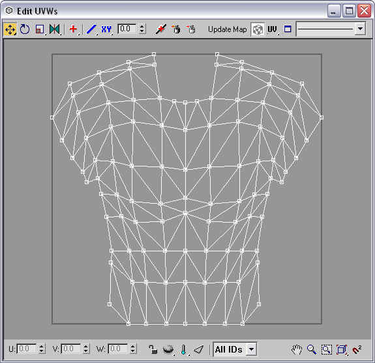Viewport: 375px width, 363px height.
Task: Click the XY axis constraint button
Action: (x=106, y=29)
